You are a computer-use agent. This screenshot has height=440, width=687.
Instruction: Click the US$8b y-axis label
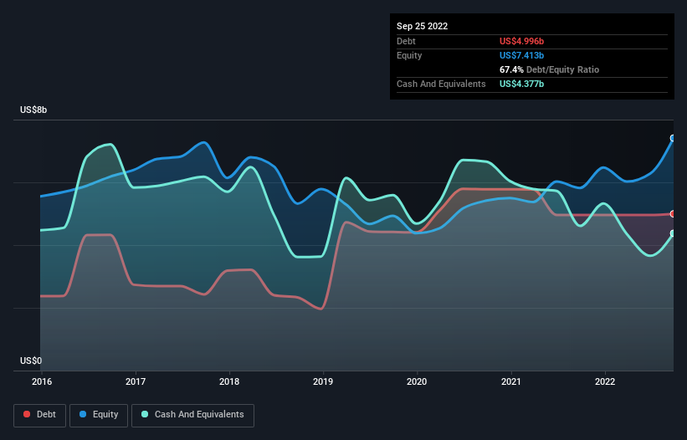pos(33,110)
